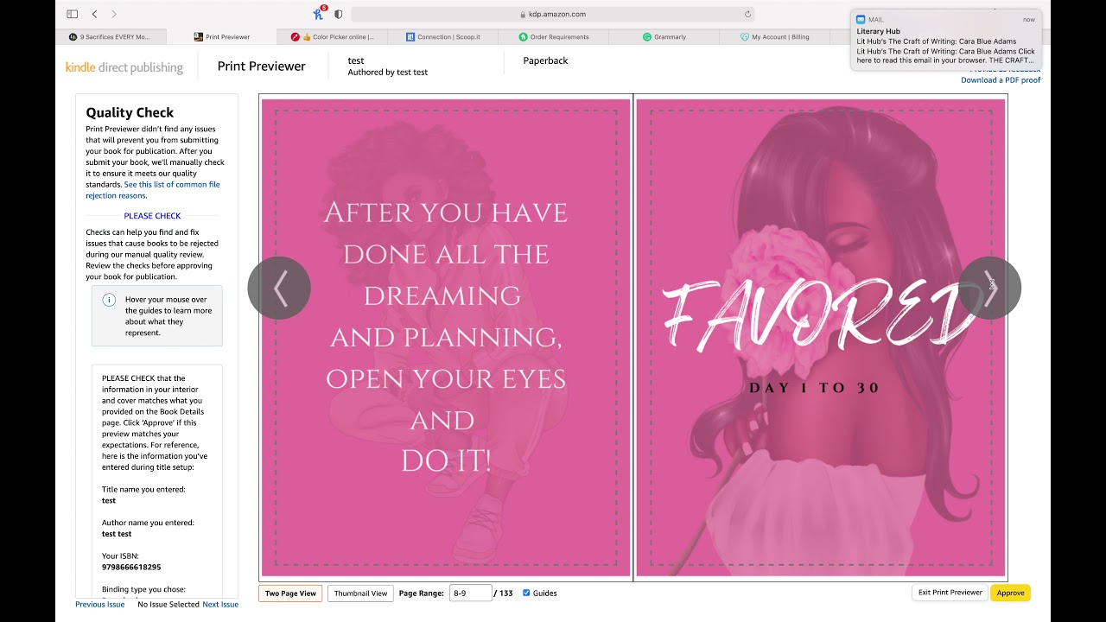Switch to Thumbnail View
1106x622 pixels.
coord(360,593)
